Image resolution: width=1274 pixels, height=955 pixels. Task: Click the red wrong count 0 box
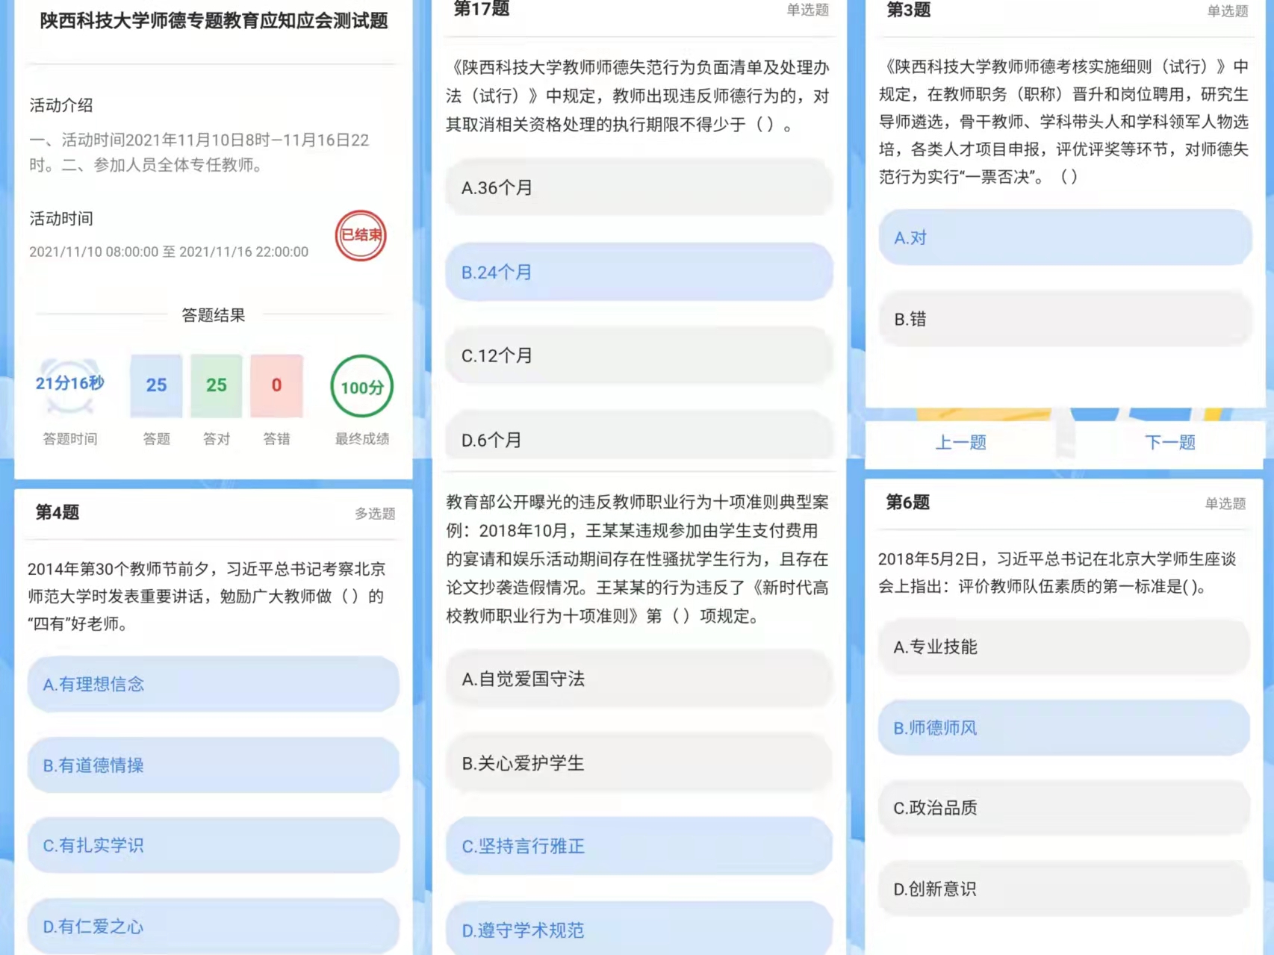pos(276,385)
